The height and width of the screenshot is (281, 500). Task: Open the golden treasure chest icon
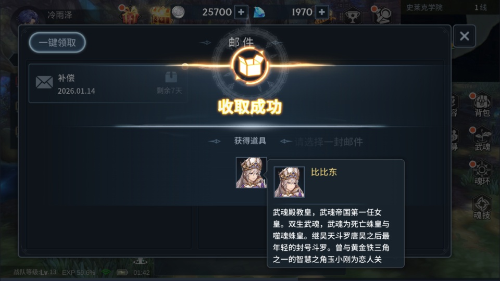pyautogui.click(x=160, y=15)
